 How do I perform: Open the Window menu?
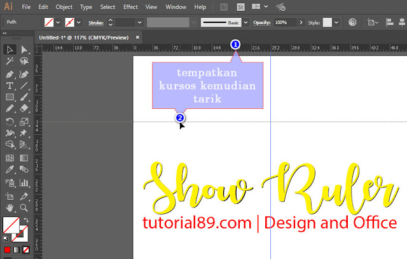pyautogui.click(x=176, y=7)
